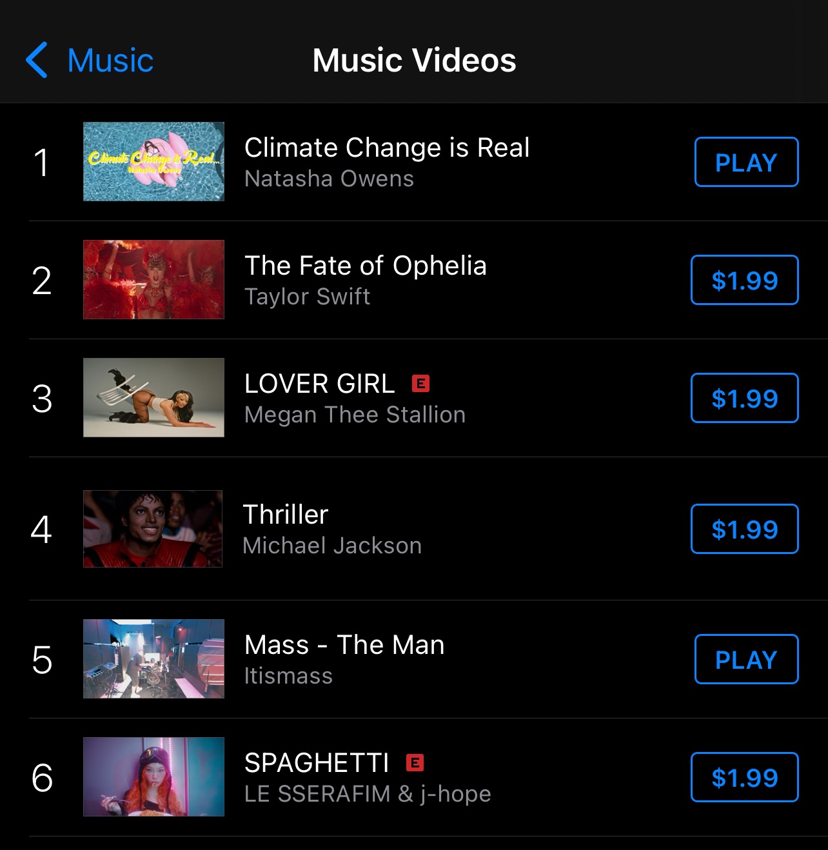The height and width of the screenshot is (850, 828).
Task: Tap Mass - The Man thumbnail
Action: pyautogui.click(x=153, y=659)
